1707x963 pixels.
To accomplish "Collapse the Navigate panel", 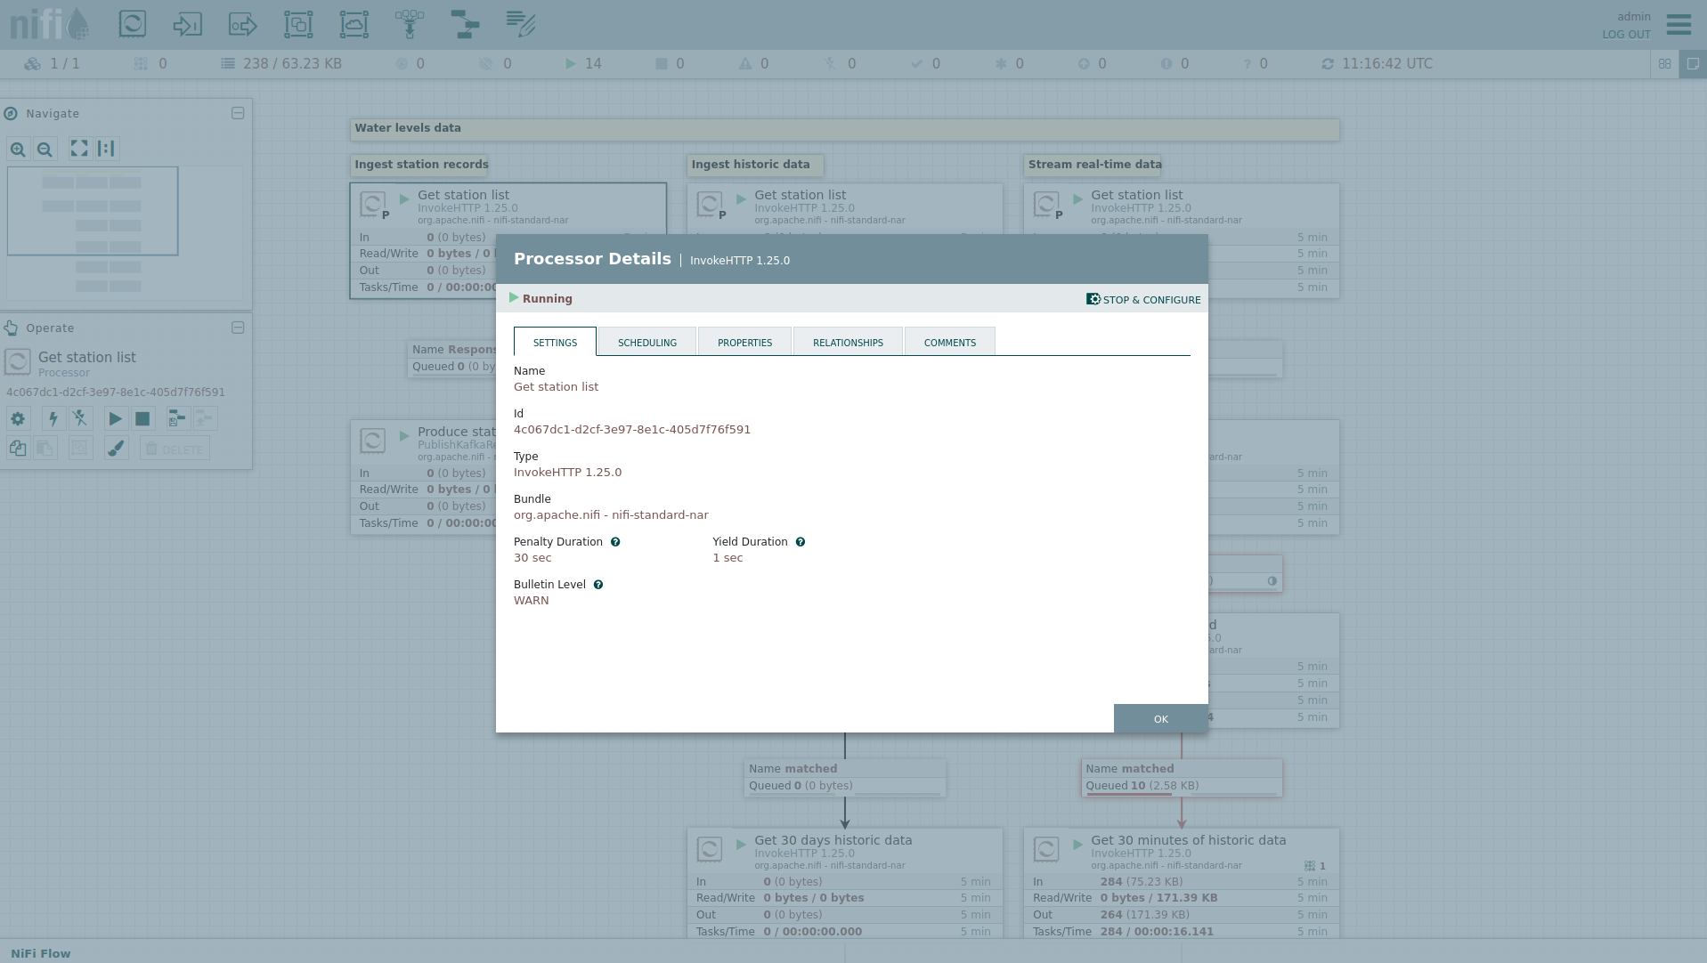I will pos(238,113).
